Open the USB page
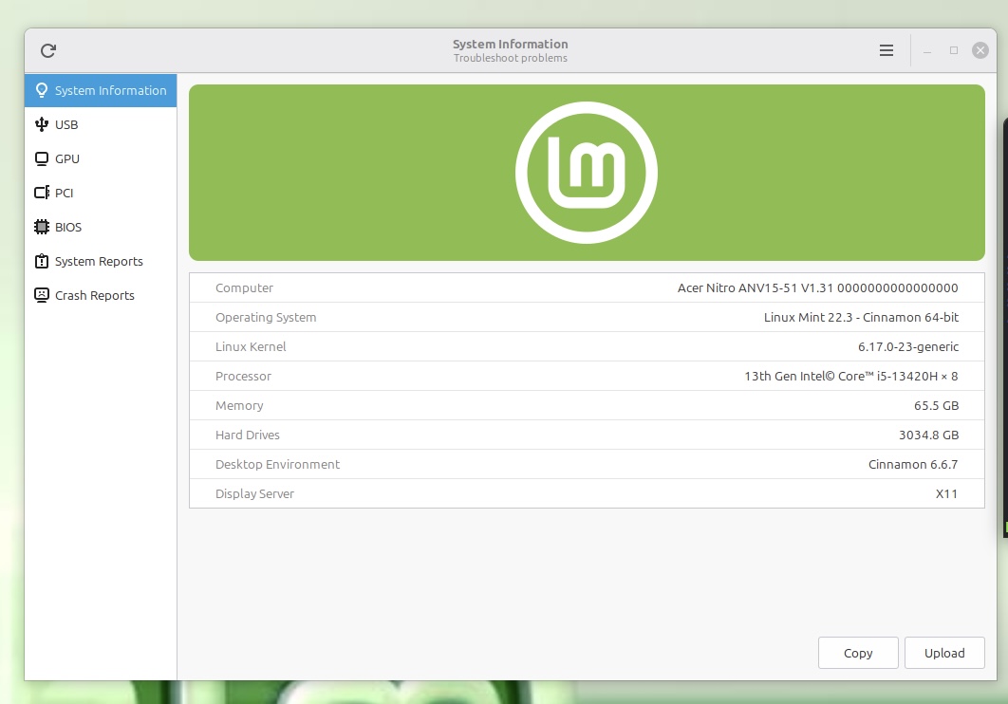This screenshot has width=1008, height=704. 101,124
